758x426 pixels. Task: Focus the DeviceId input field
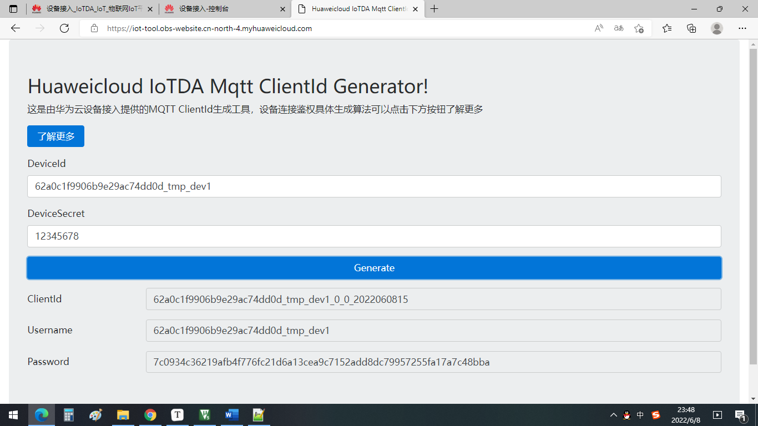pos(374,186)
